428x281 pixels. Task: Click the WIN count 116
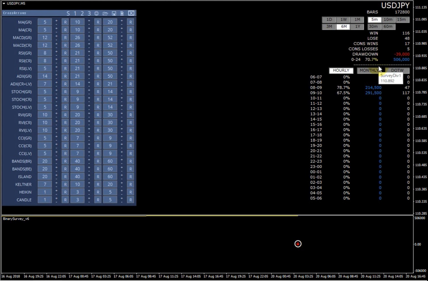click(x=406, y=33)
